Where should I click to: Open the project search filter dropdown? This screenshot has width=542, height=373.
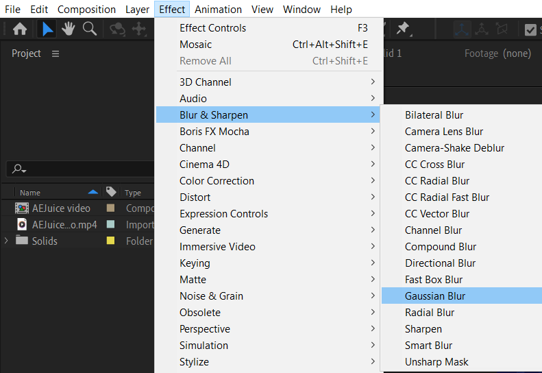pyautogui.click(x=19, y=169)
